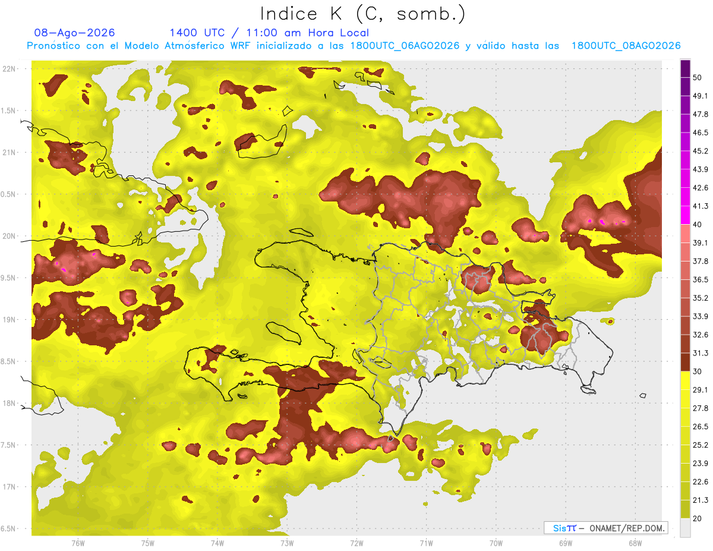Click the color scale value 33.9
The height and width of the screenshot is (551, 713).
[701, 316]
